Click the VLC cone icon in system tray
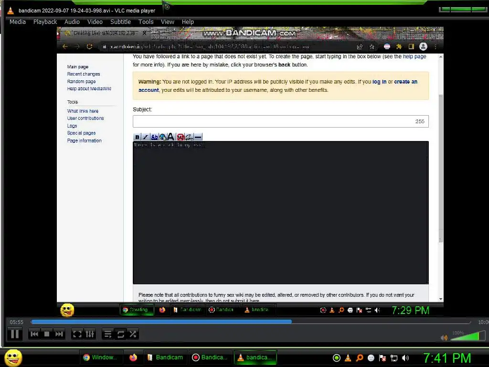Viewport: 489px width, 367px height. click(x=348, y=358)
